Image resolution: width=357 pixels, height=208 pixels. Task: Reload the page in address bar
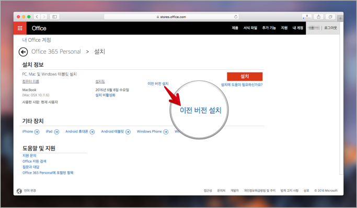[x=236, y=17]
